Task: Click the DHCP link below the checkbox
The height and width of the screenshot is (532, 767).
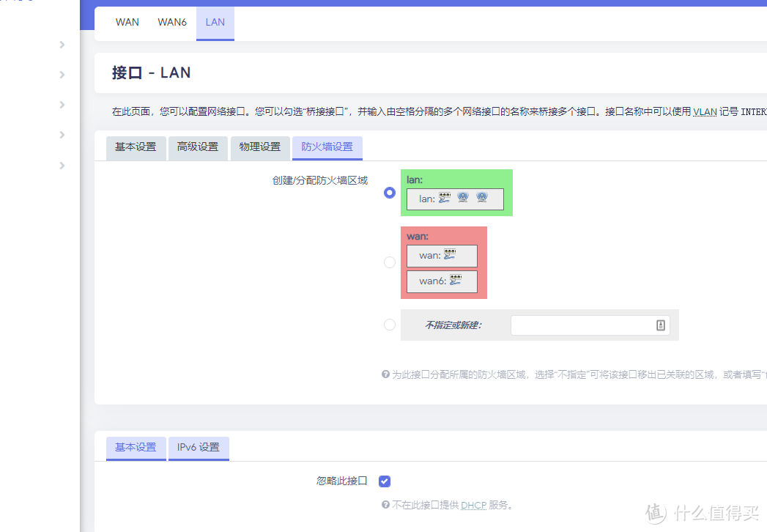Action: pyautogui.click(x=473, y=504)
